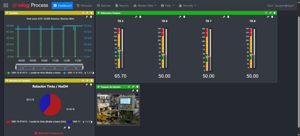Expand the Master Data dropdown menu

(x=145, y=6)
